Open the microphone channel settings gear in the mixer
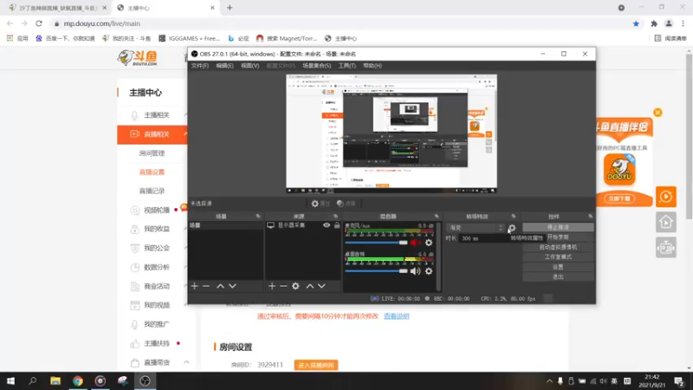The image size is (693, 390). click(x=429, y=243)
